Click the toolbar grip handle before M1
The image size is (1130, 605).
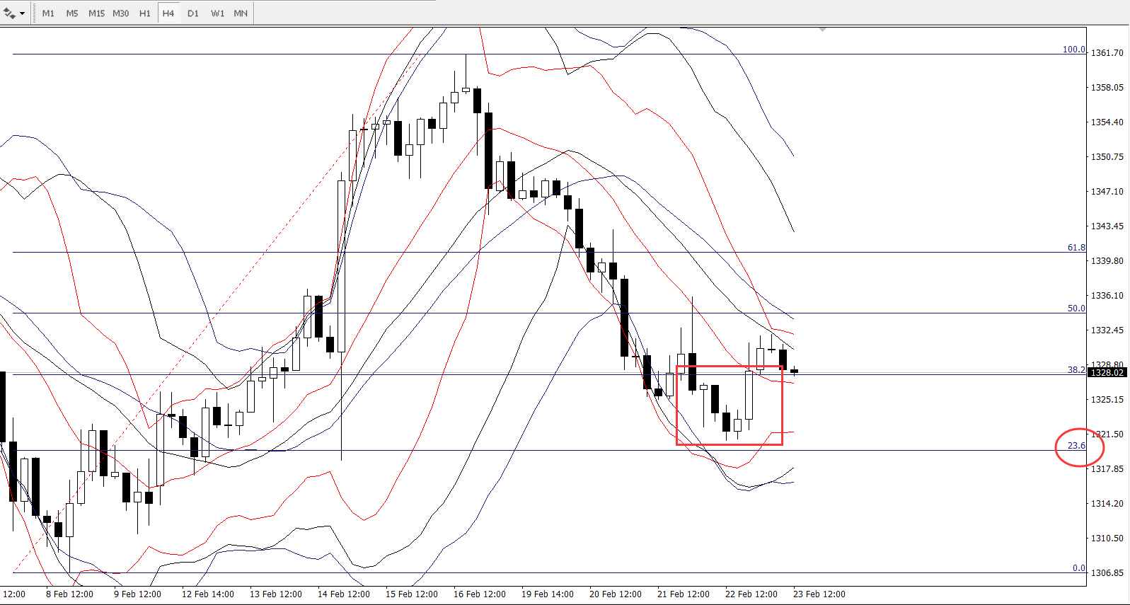(35, 13)
